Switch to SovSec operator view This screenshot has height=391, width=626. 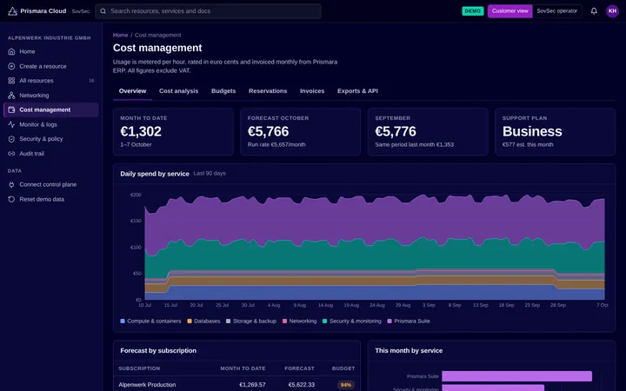(557, 11)
